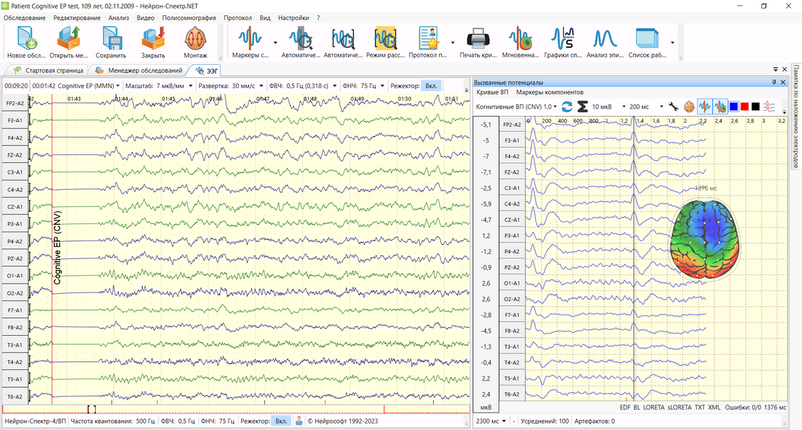Export via the EDF link
Screen dimensions: 802x430
coord(625,407)
